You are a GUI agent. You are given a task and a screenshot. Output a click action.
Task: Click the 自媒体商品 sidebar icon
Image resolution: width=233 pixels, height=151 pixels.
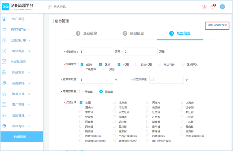[x=4, y=62]
